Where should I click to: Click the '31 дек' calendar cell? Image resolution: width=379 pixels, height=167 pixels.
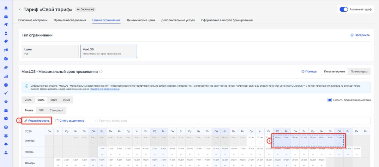(321, 162)
